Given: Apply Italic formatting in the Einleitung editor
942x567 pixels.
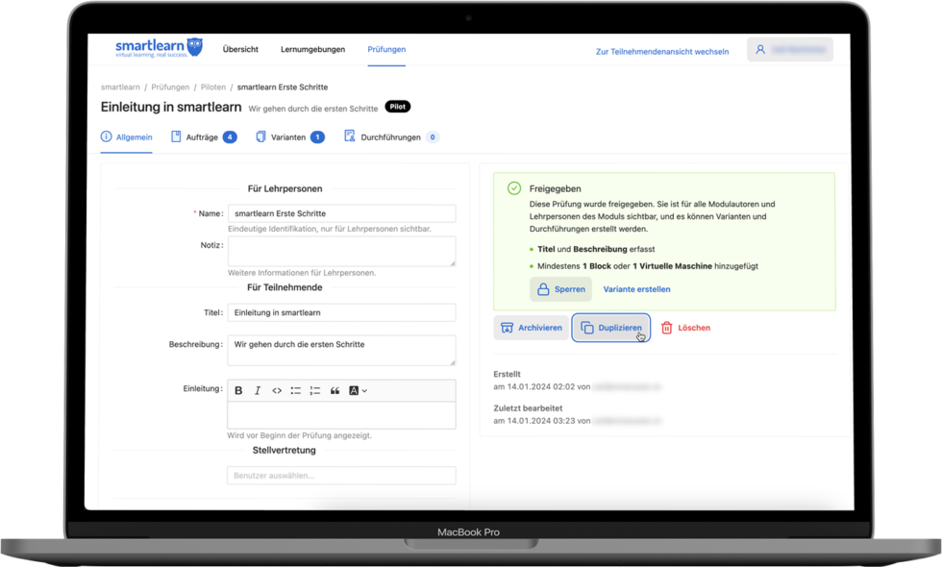Looking at the screenshot, I should click(x=258, y=390).
